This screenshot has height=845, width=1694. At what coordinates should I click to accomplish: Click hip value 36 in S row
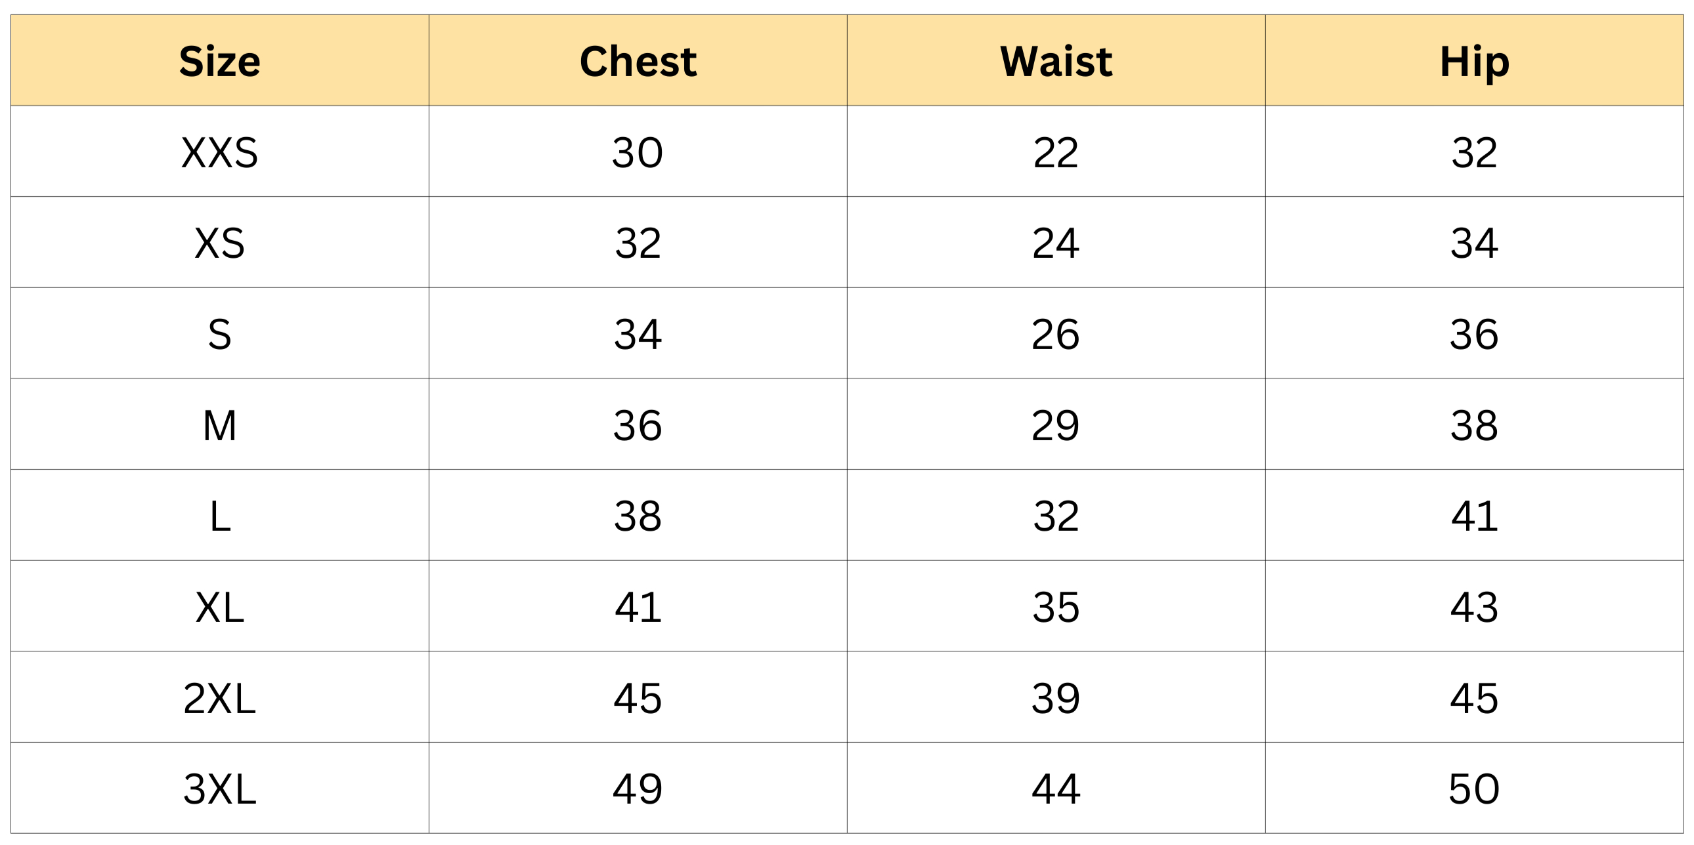1473,334
